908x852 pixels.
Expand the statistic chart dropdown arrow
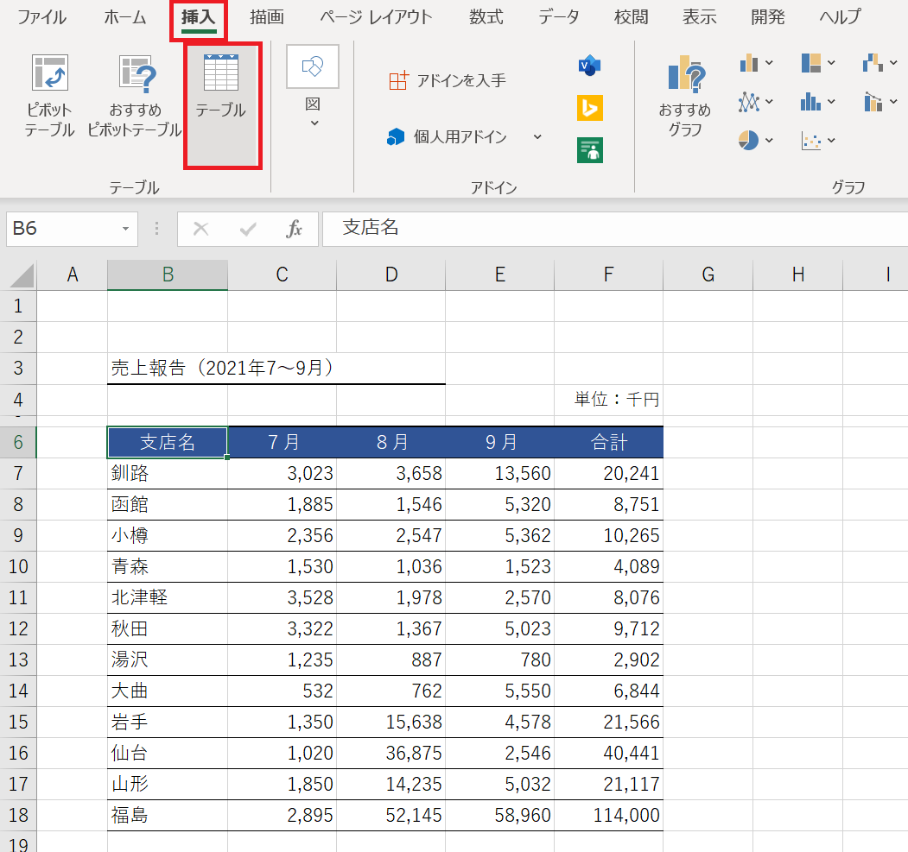pos(832,103)
